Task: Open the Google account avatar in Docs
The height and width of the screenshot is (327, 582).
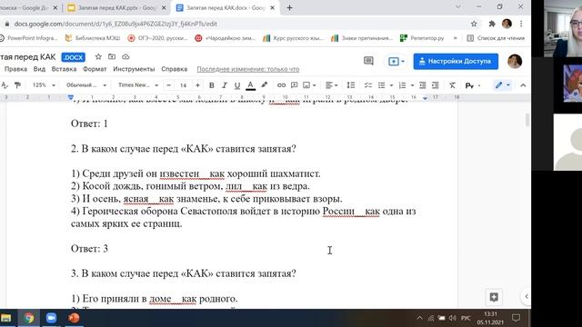Action: click(515, 61)
